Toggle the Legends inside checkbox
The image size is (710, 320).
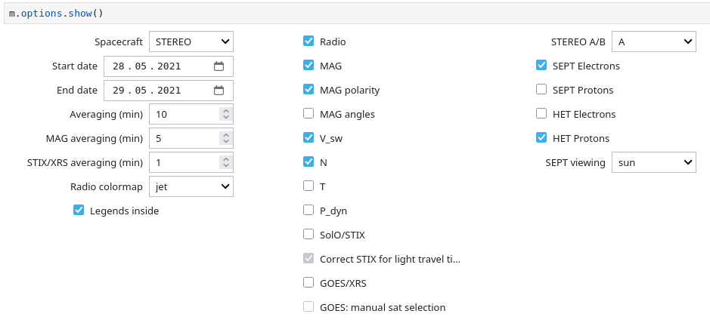click(79, 211)
